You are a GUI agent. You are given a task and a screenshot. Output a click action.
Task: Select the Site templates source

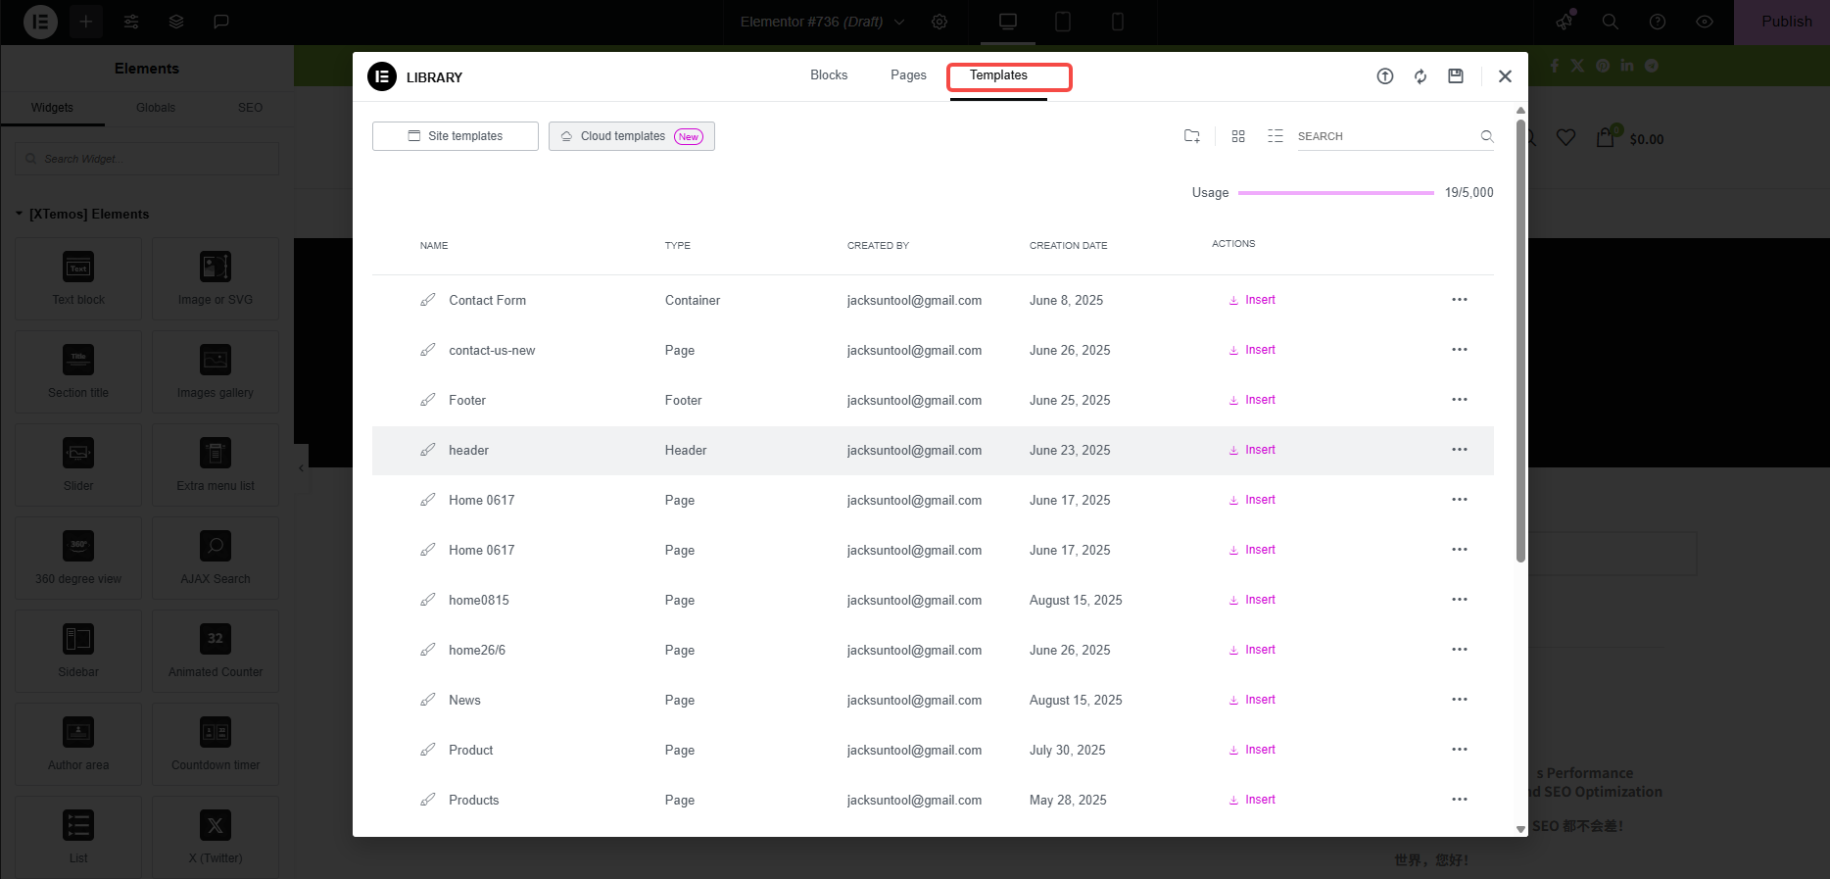tap(456, 136)
